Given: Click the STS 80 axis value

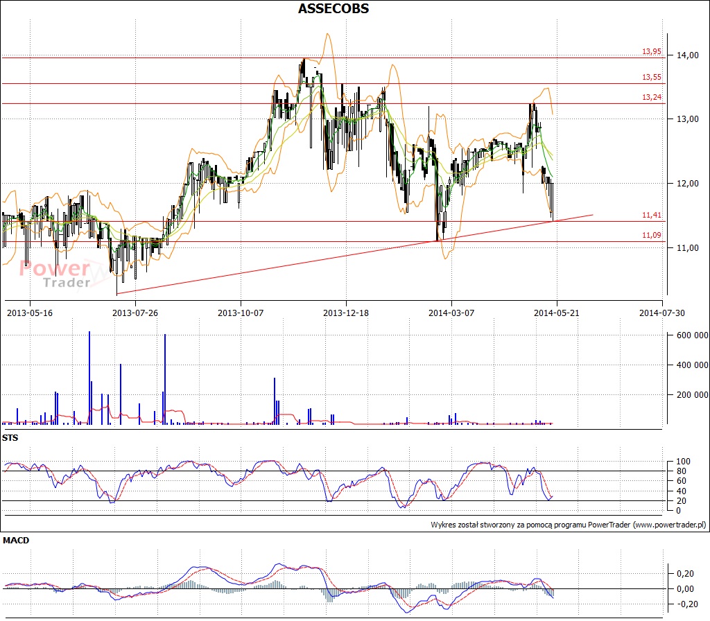Looking at the screenshot, I should pos(682,471).
